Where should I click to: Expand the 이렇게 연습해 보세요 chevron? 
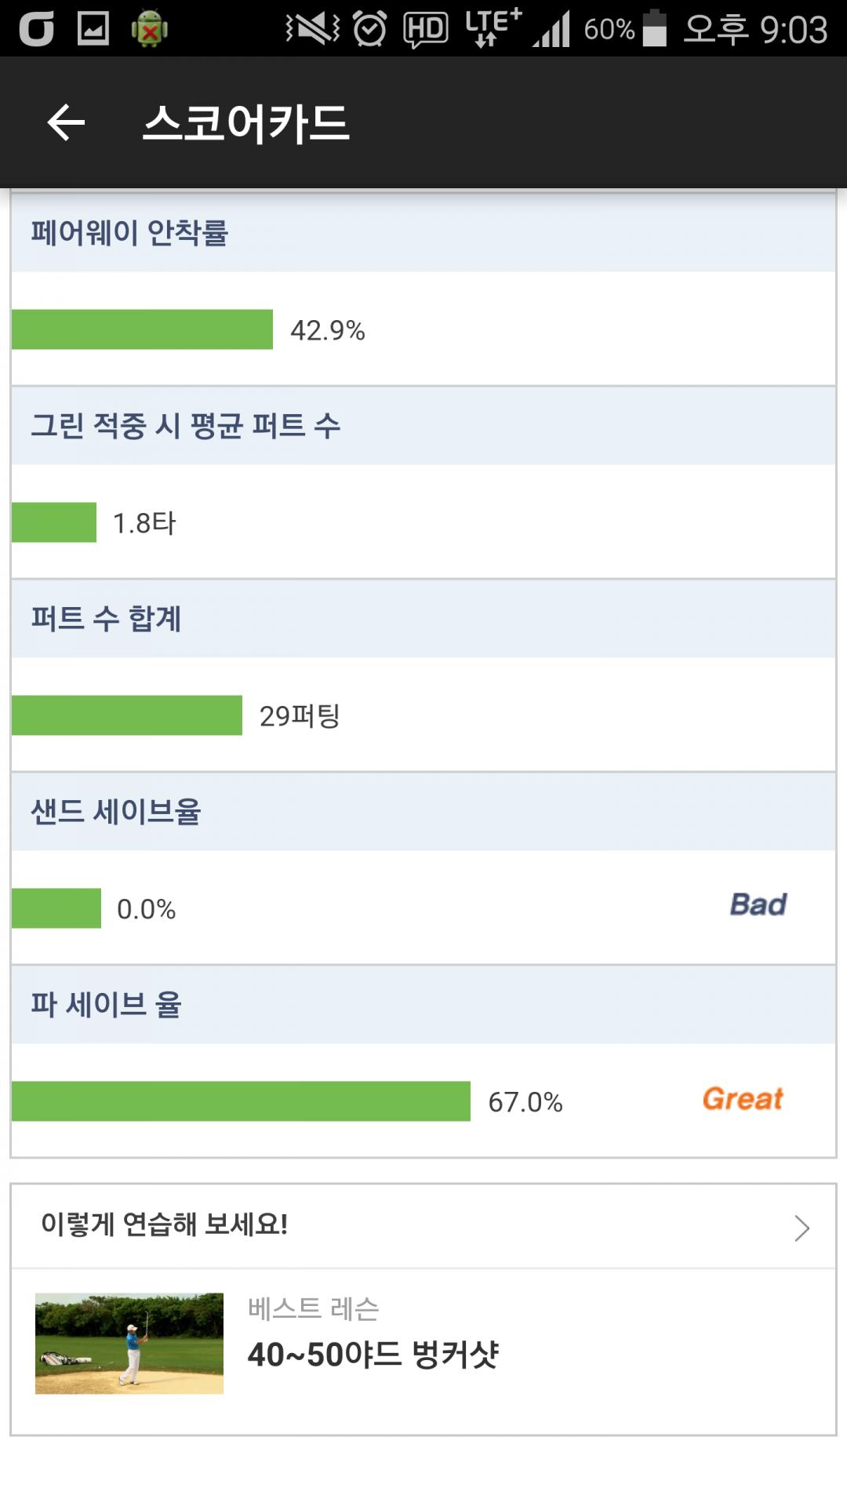[x=801, y=1228]
